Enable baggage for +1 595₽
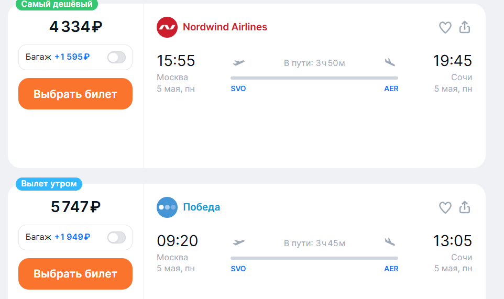The image size is (504, 299). click(116, 58)
